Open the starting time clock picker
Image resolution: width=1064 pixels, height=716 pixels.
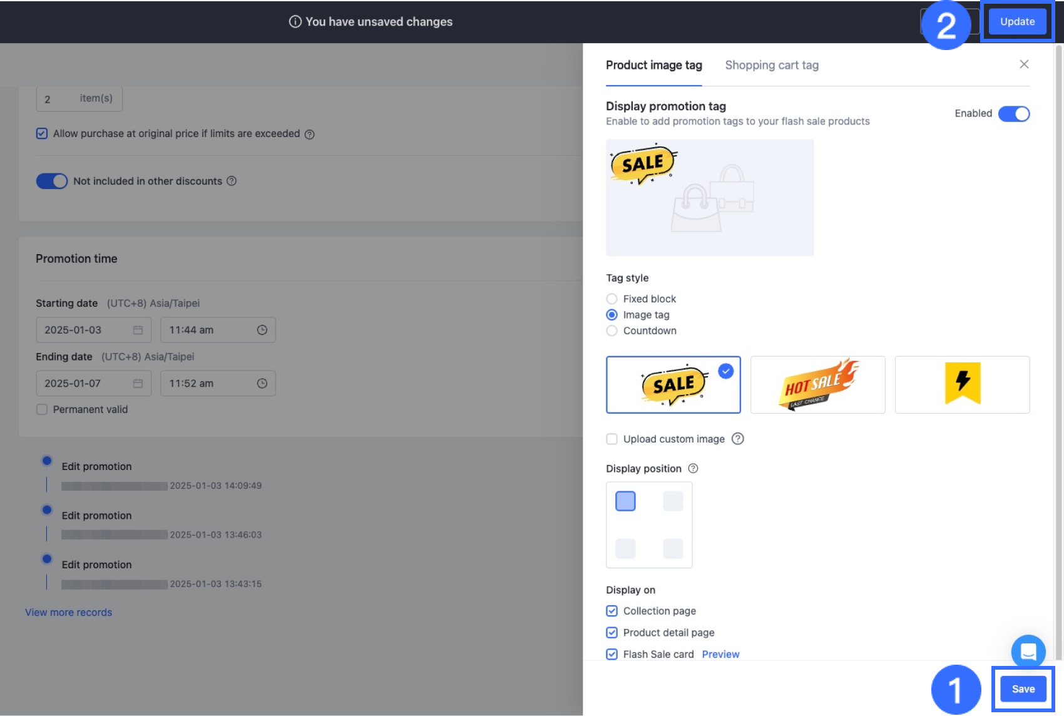[x=262, y=330]
